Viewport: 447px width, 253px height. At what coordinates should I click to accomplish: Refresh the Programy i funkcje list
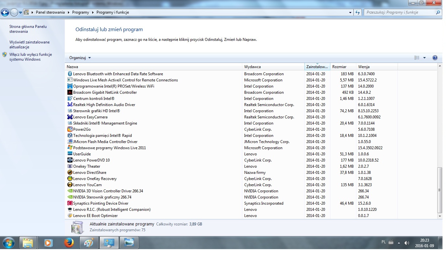pyautogui.click(x=358, y=13)
